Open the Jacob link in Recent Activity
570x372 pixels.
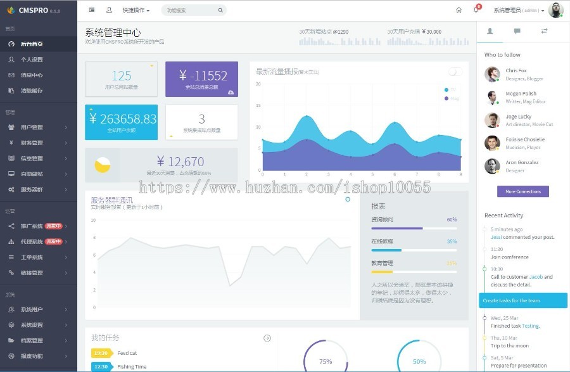pos(536,277)
